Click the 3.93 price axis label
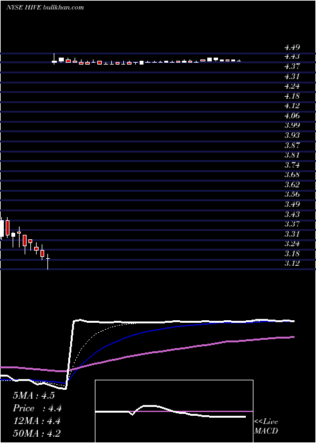The image size is (316, 443). (x=292, y=135)
